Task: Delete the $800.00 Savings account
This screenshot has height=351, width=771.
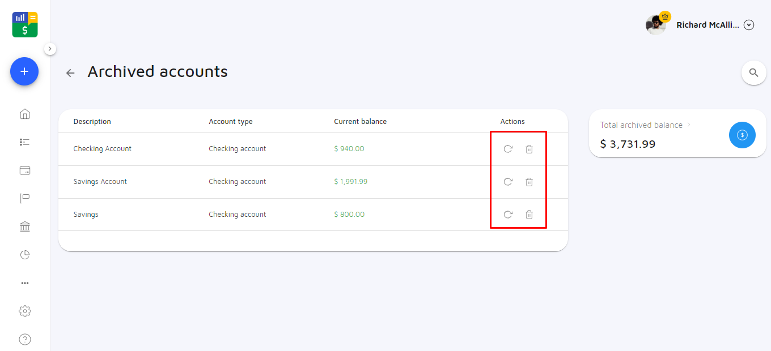Action: (x=529, y=215)
